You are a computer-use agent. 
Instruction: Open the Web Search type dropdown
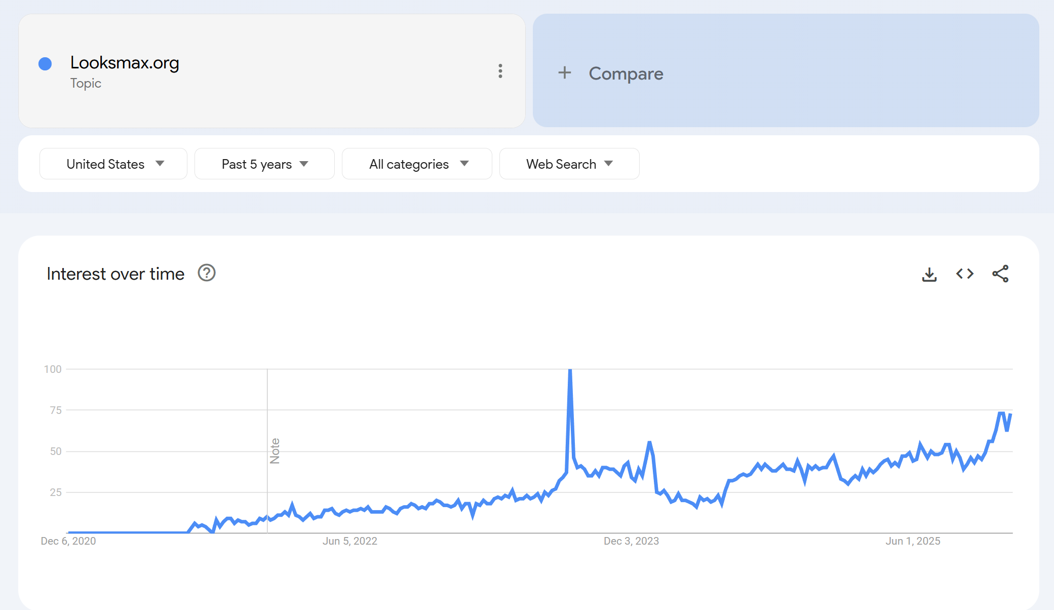coord(569,164)
